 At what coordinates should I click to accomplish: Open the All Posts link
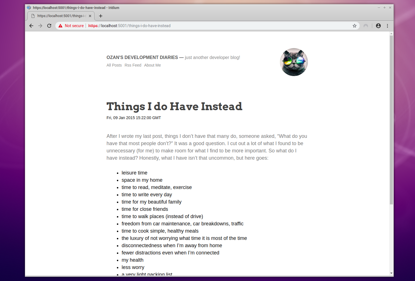pyautogui.click(x=114, y=65)
